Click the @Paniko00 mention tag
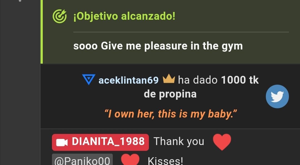 click(82, 160)
